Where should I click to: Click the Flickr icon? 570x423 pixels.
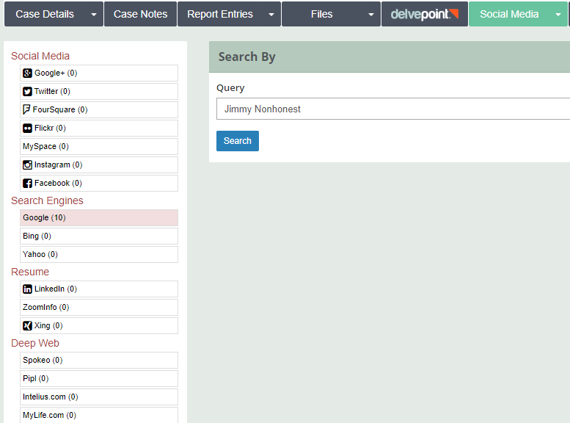tap(27, 128)
